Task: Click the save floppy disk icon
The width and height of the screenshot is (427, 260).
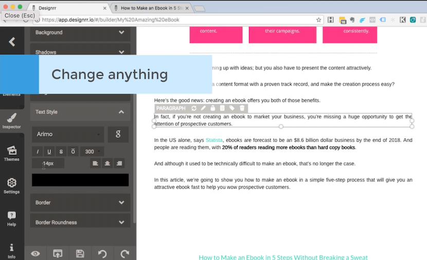Action: pyautogui.click(x=80, y=253)
